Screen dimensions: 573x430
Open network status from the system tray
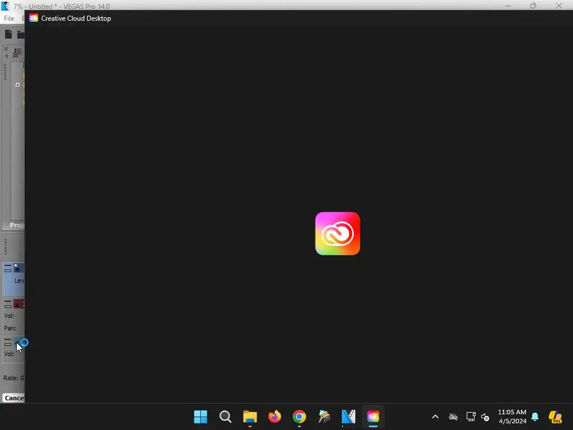coord(471,417)
